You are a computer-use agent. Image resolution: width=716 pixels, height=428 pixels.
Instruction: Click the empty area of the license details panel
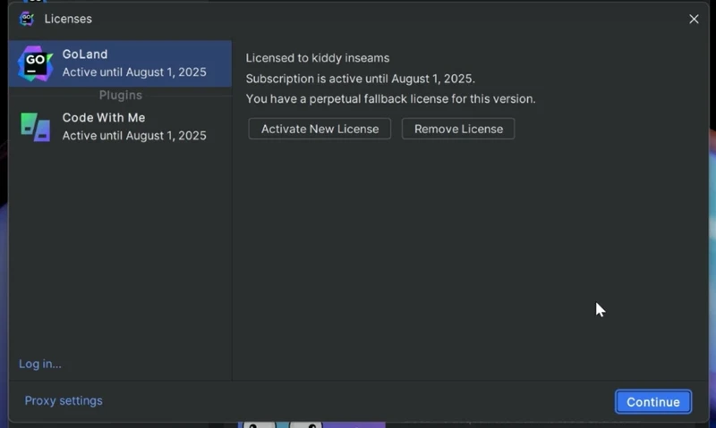tap(465, 259)
